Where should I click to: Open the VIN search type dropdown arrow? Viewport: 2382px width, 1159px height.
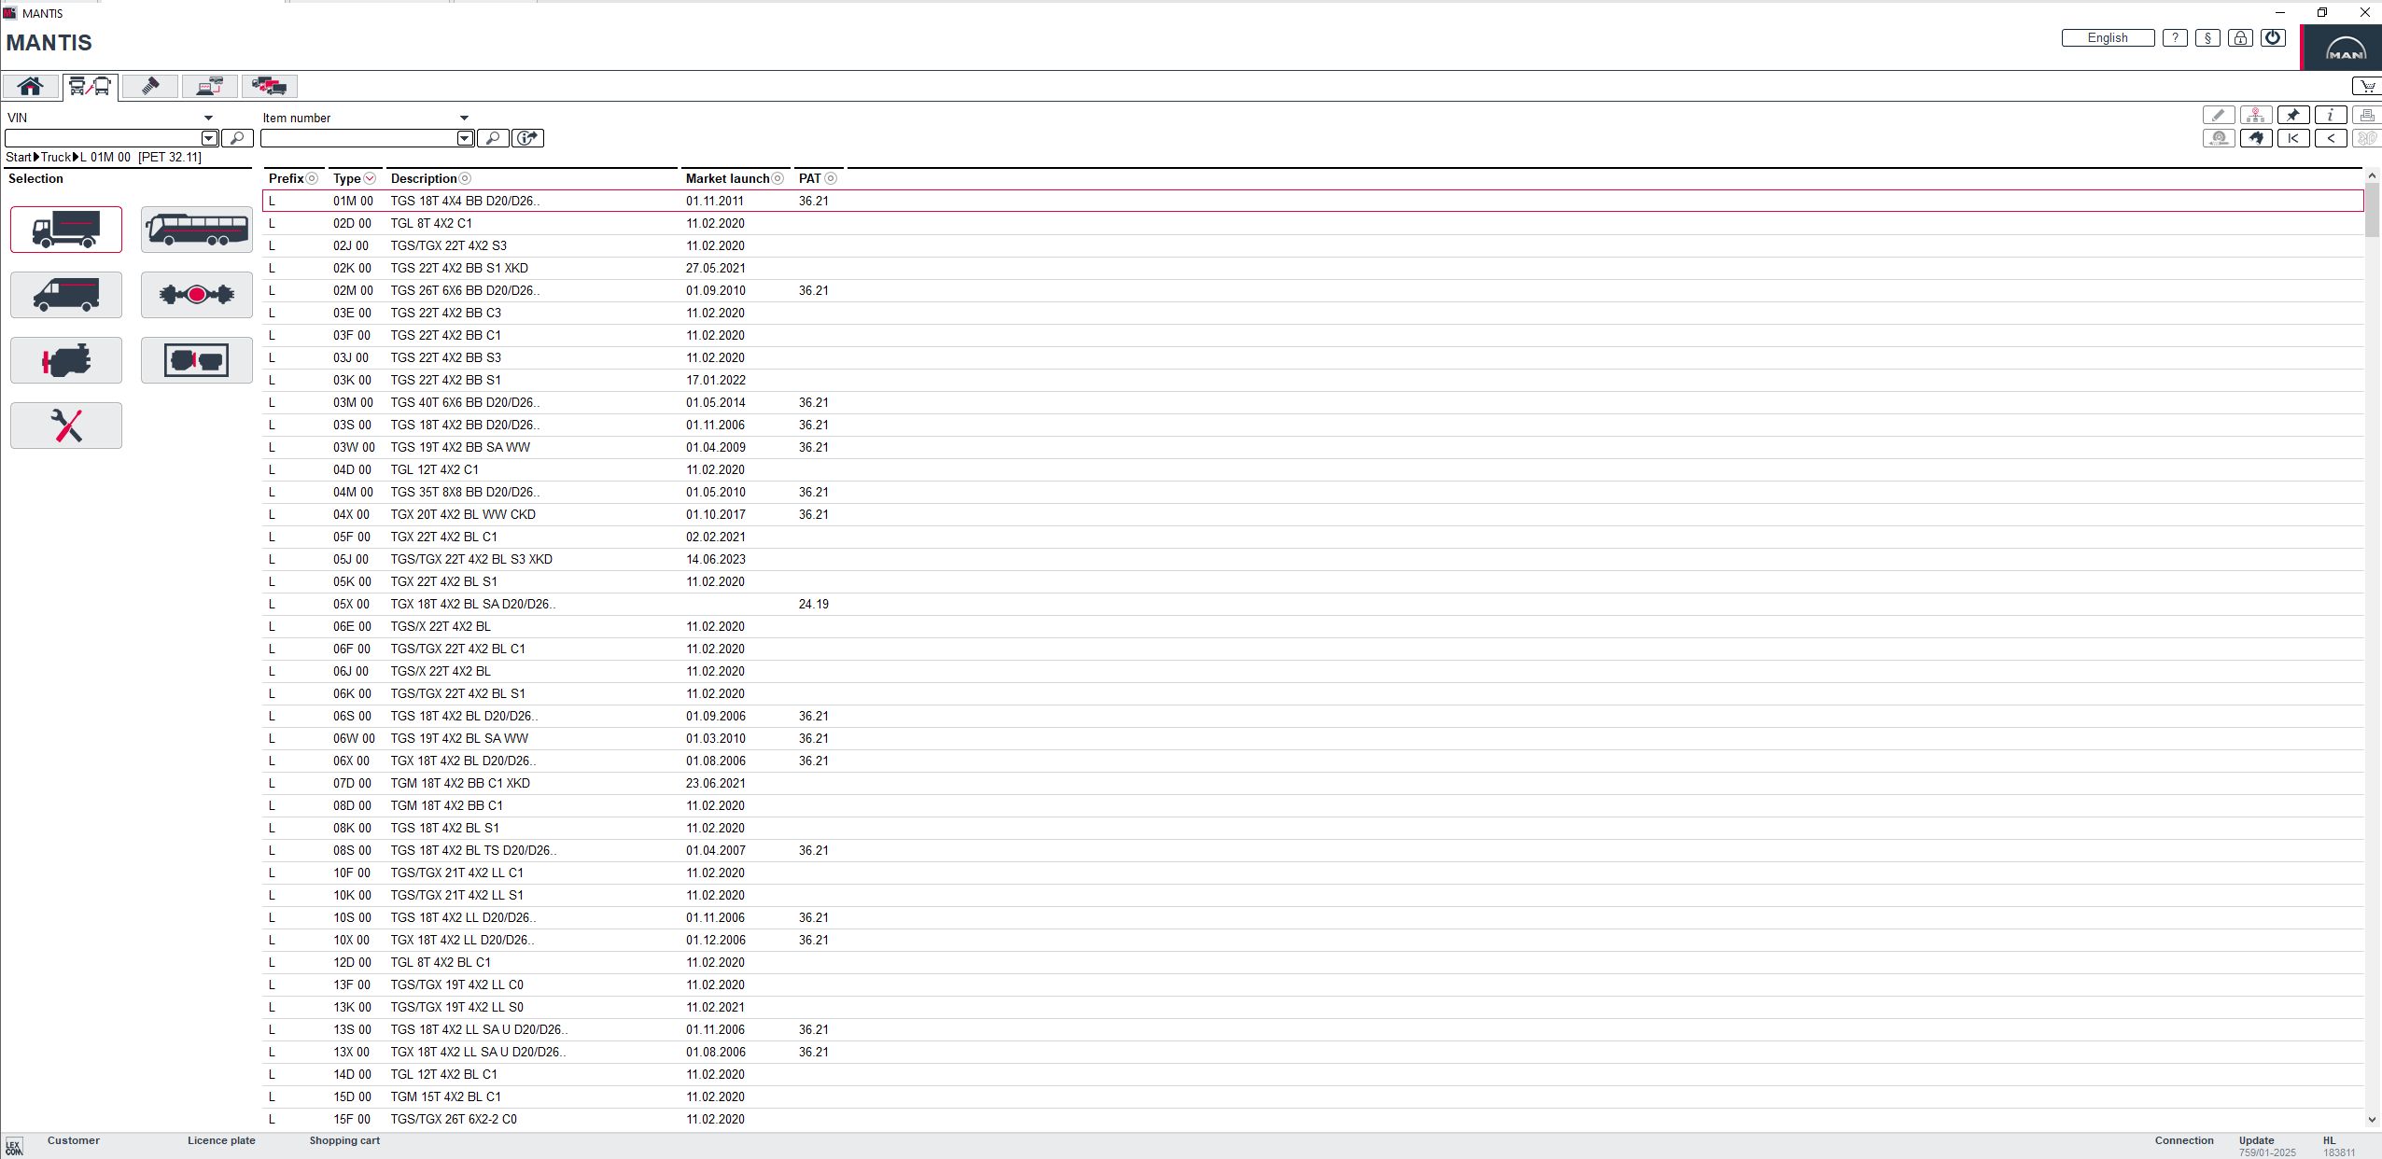208,119
